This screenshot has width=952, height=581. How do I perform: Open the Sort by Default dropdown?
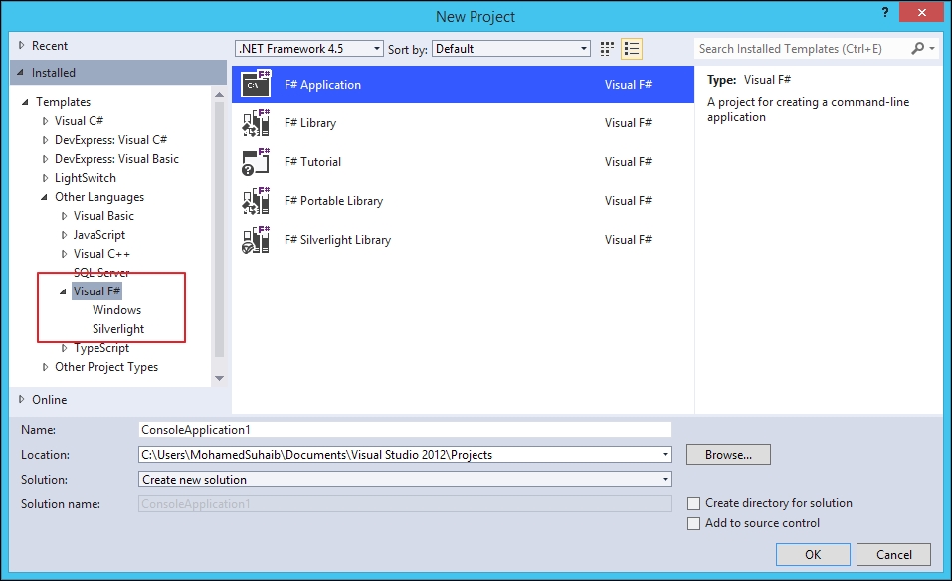pos(511,49)
